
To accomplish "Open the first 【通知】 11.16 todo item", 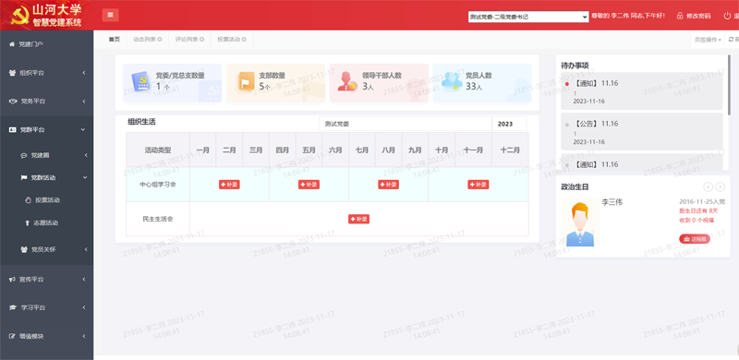I will click(x=641, y=91).
